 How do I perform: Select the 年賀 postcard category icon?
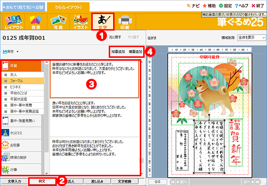point(5,66)
